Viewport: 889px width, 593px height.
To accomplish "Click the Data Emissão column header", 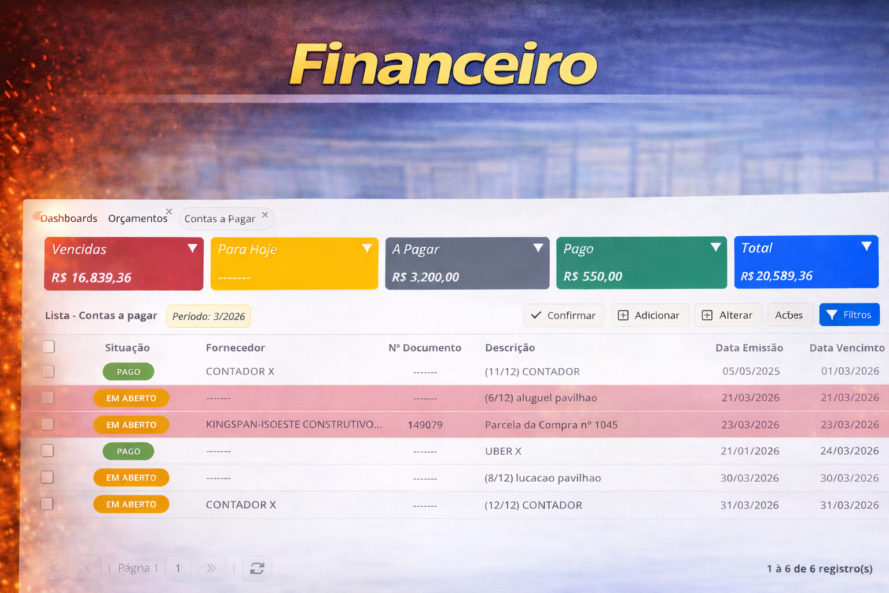I will (749, 347).
